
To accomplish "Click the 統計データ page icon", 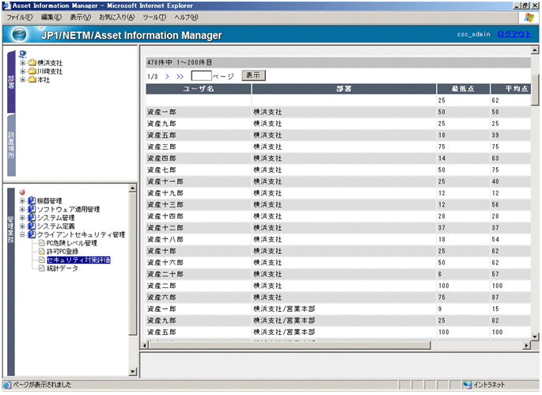I will [x=42, y=268].
